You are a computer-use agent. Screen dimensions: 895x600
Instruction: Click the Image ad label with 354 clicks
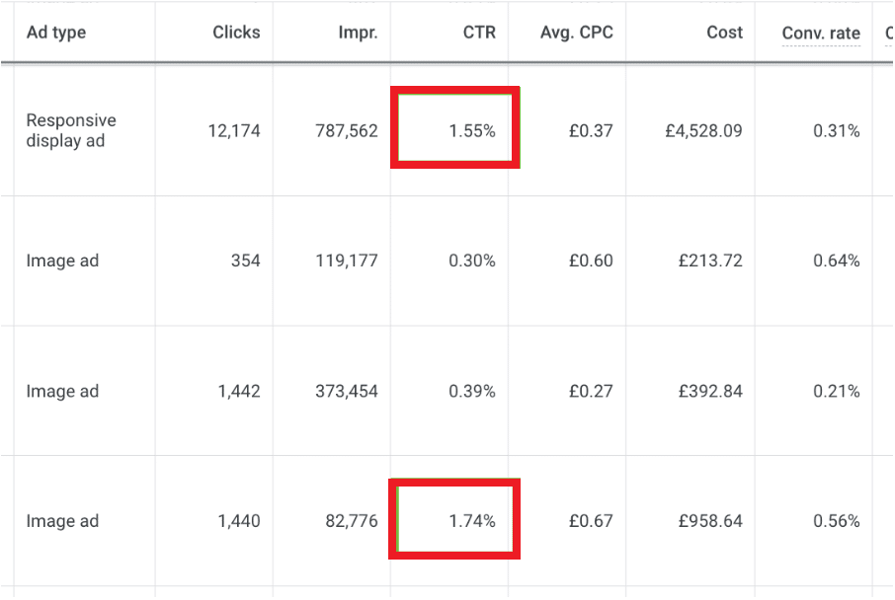tap(62, 261)
